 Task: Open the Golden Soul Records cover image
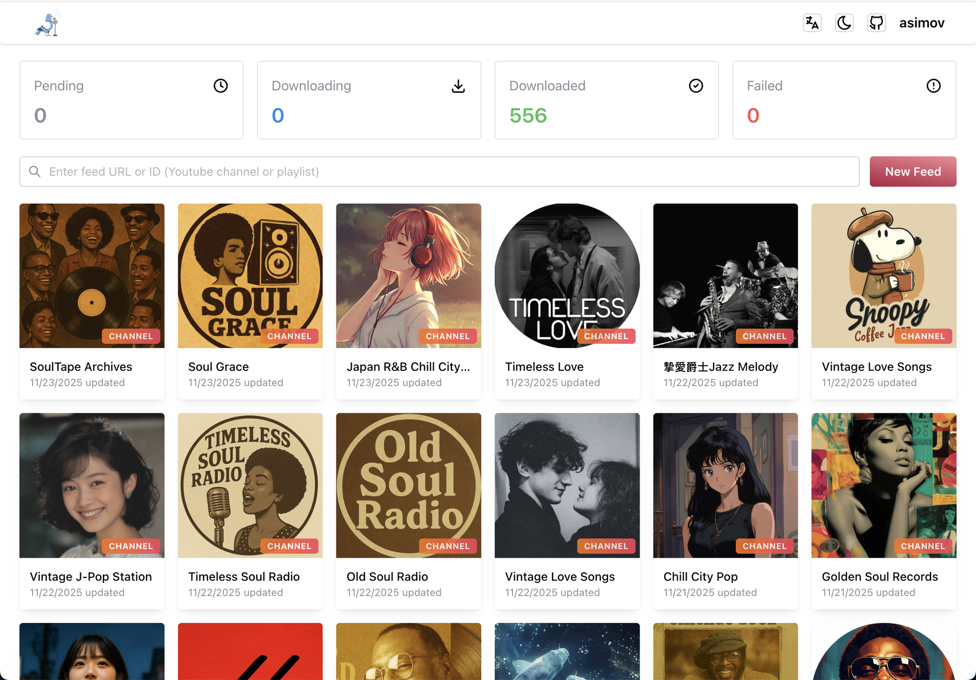click(883, 485)
